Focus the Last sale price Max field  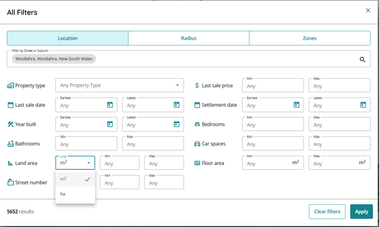tap(339, 86)
